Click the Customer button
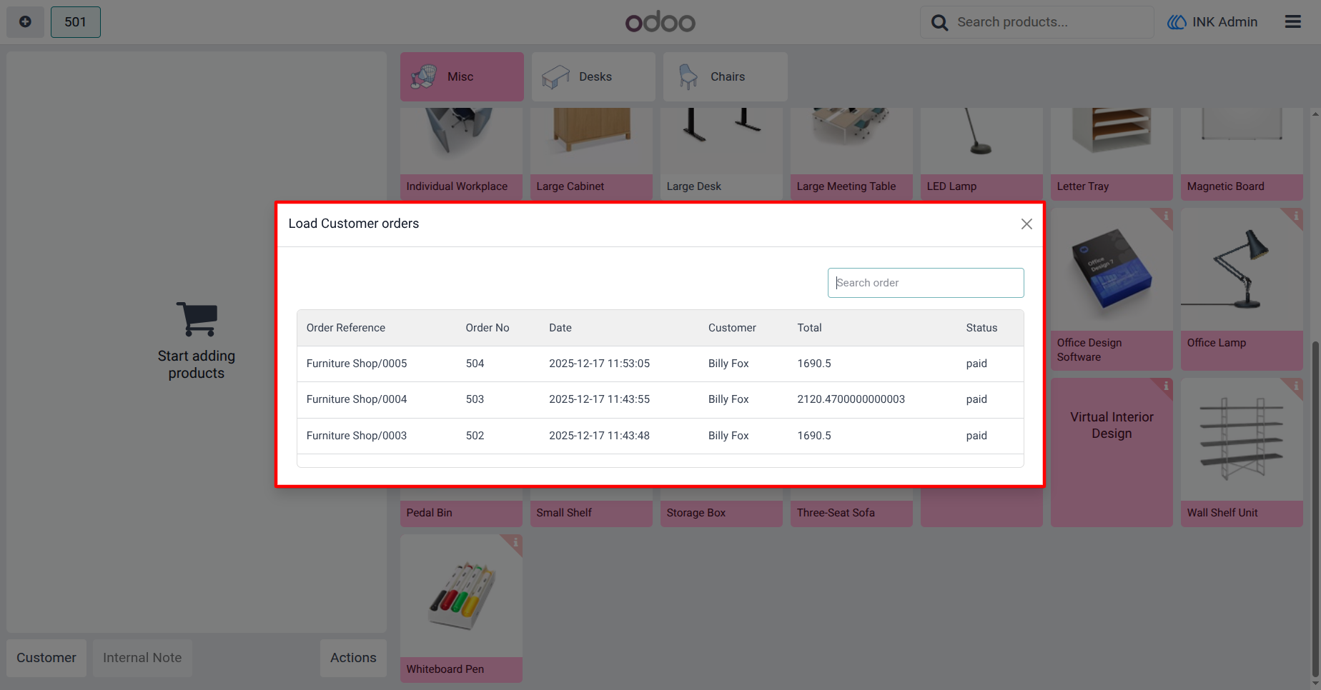Screen dimensions: 1321x690 pos(46,658)
